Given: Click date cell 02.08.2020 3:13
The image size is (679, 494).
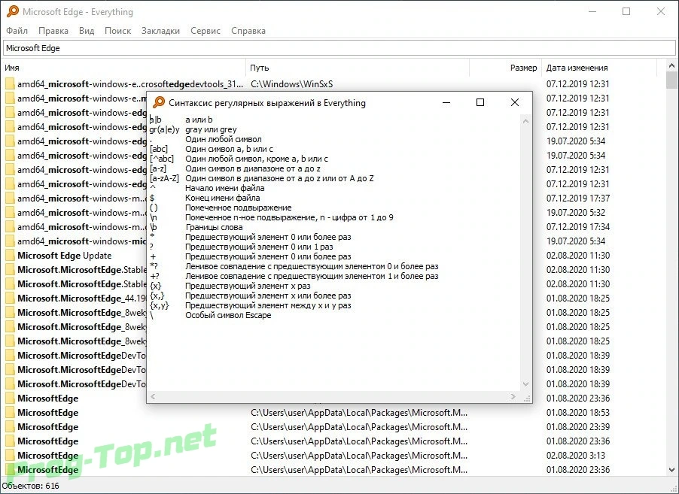Looking at the screenshot, I should coord(576,455).
